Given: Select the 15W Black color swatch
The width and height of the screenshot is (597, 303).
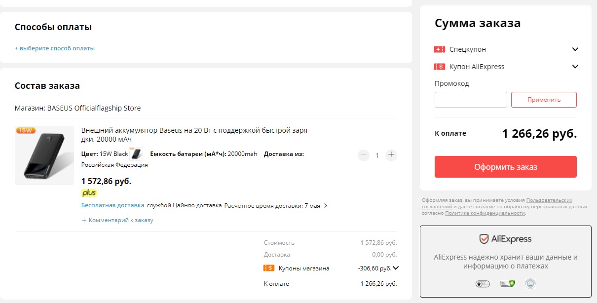Looking at the screenshot, I should tap(136, 154).
